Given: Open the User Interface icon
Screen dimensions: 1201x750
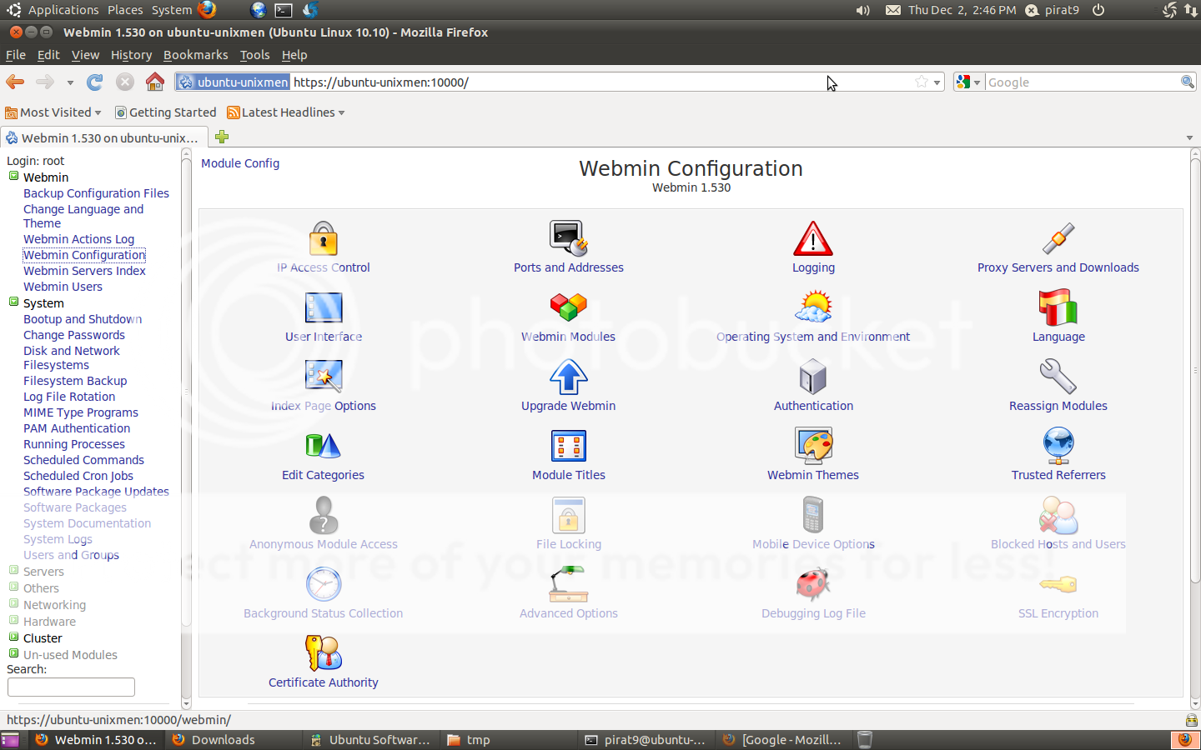Looking at the screenshot, I should [x=324, y=308].
